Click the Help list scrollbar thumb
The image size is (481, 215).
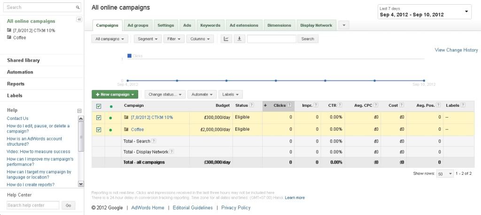coord(81,136)
